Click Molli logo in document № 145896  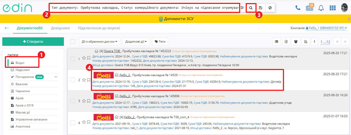pos(103,96)
